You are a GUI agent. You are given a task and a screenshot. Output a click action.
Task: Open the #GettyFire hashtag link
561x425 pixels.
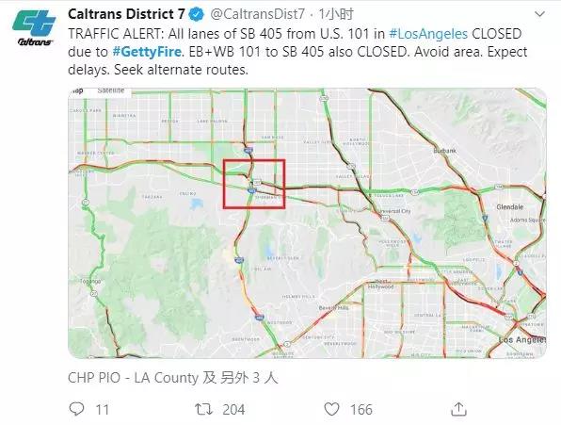pyautogui.click(x=147, y=52)
